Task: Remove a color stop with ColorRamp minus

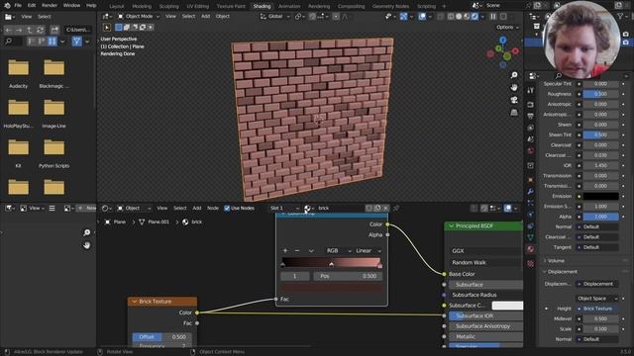Action: point(297,250)
